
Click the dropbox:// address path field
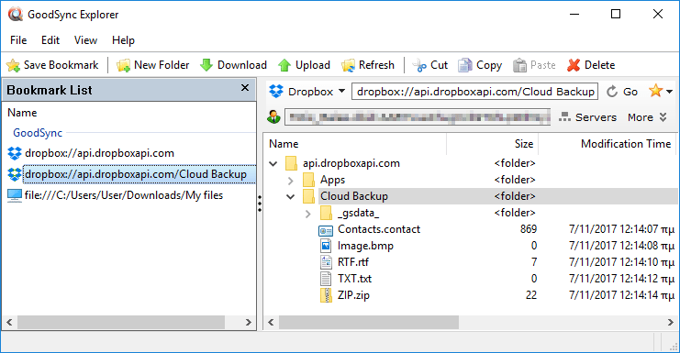(x=474, y=92)
